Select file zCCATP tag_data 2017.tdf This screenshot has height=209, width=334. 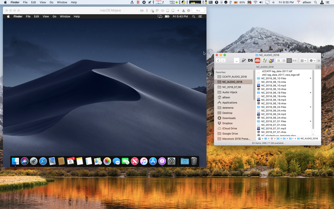tap(277, 71)
